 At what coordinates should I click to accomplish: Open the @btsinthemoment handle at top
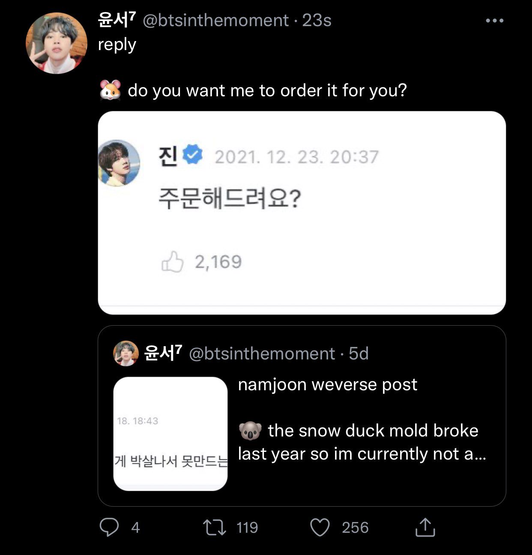215,21
